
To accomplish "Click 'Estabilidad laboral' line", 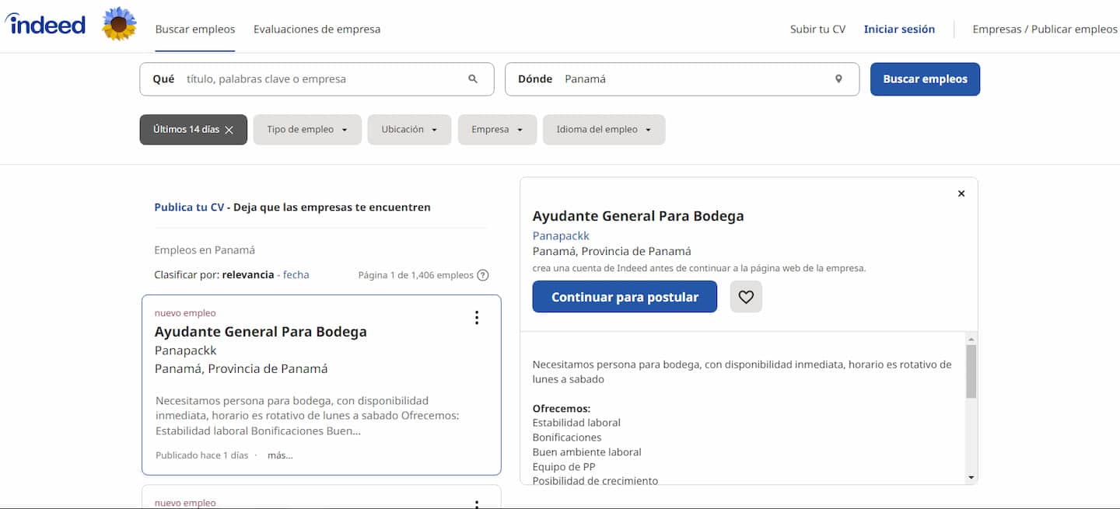I will pos(576,423).
